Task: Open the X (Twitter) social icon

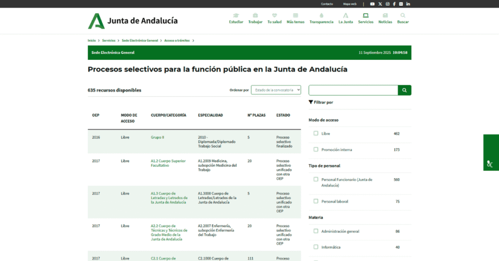Action: [x=380, y=4]
